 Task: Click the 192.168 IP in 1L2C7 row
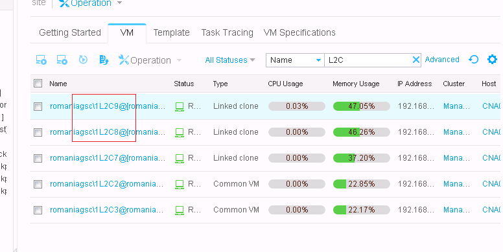[416, 158]
